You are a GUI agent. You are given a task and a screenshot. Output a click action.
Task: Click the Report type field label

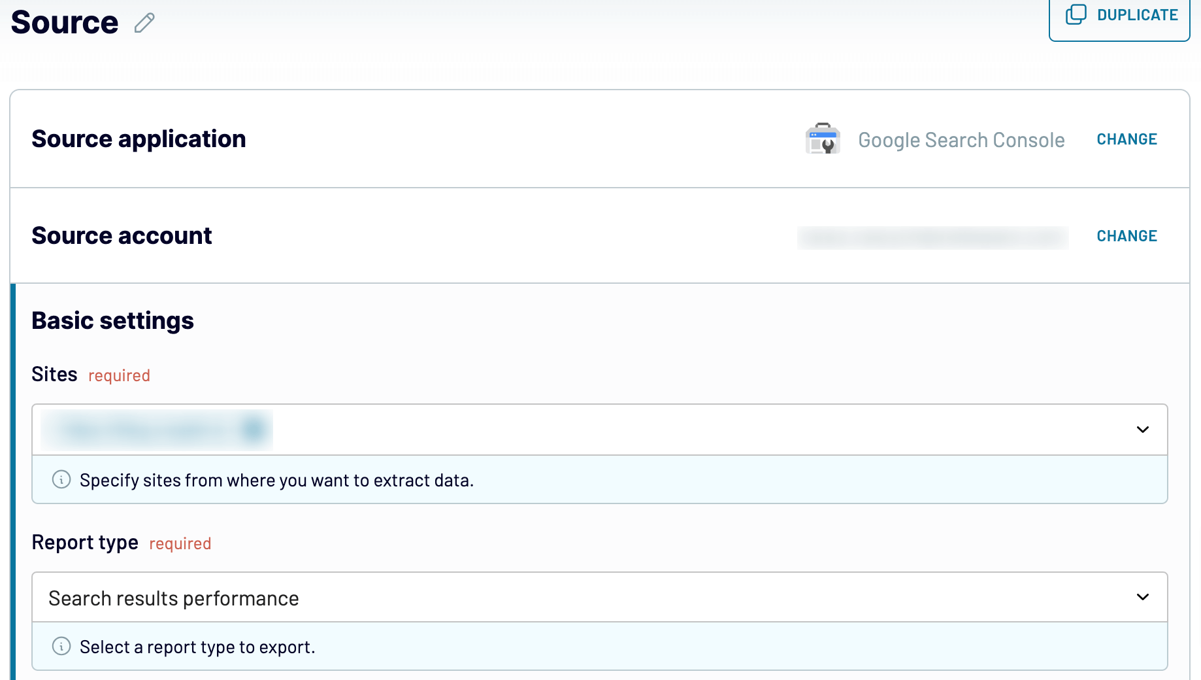(x=85, y=543)
